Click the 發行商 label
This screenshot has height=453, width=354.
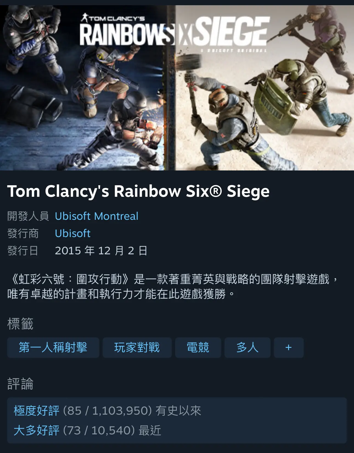pyautogui.click(x=23, y=233)
